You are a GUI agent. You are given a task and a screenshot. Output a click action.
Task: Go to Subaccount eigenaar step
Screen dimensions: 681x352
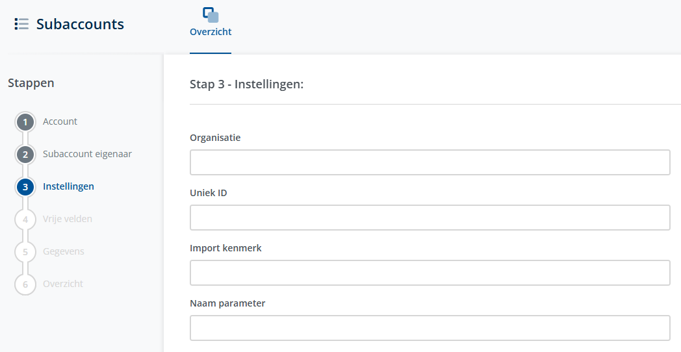pyautogui.click(x=87, y=154)
